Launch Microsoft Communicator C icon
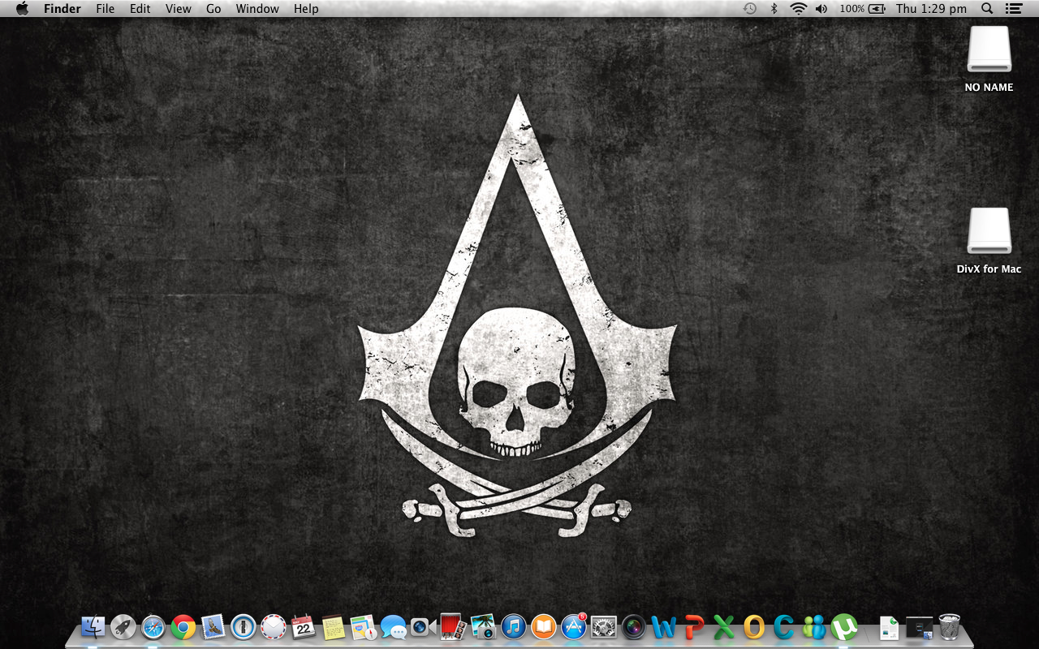Screen dimensions: 1039x649 tap(784, 626)
